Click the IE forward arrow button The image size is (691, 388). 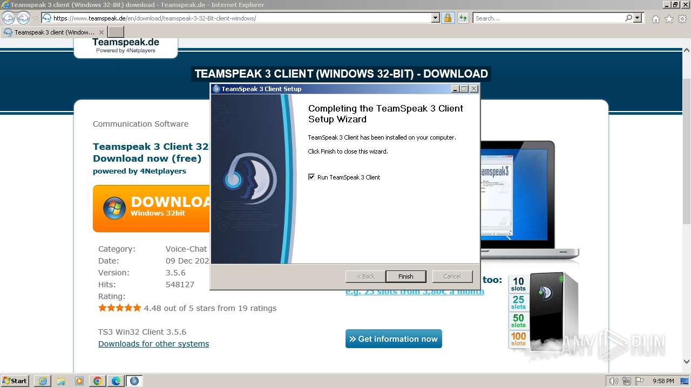(23, 18)
